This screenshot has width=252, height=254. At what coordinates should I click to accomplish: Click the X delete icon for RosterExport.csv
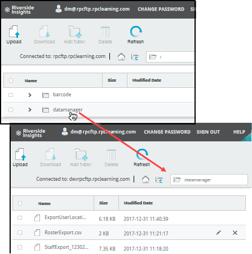[235, 233]
